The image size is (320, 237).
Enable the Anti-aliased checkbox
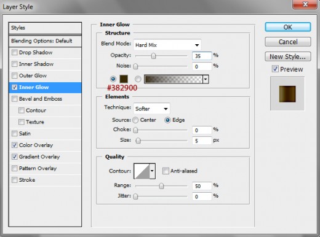tap(166, 171)
